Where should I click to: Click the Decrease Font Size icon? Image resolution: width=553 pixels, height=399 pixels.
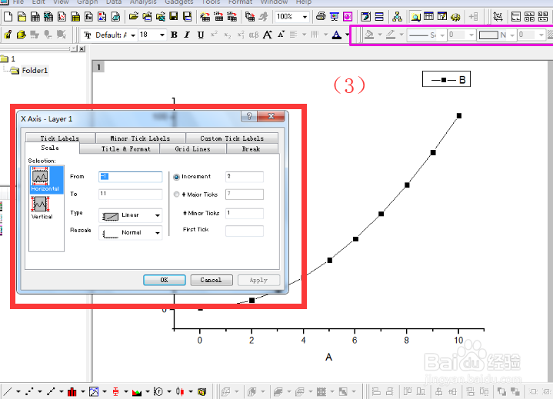coord(281,35)
